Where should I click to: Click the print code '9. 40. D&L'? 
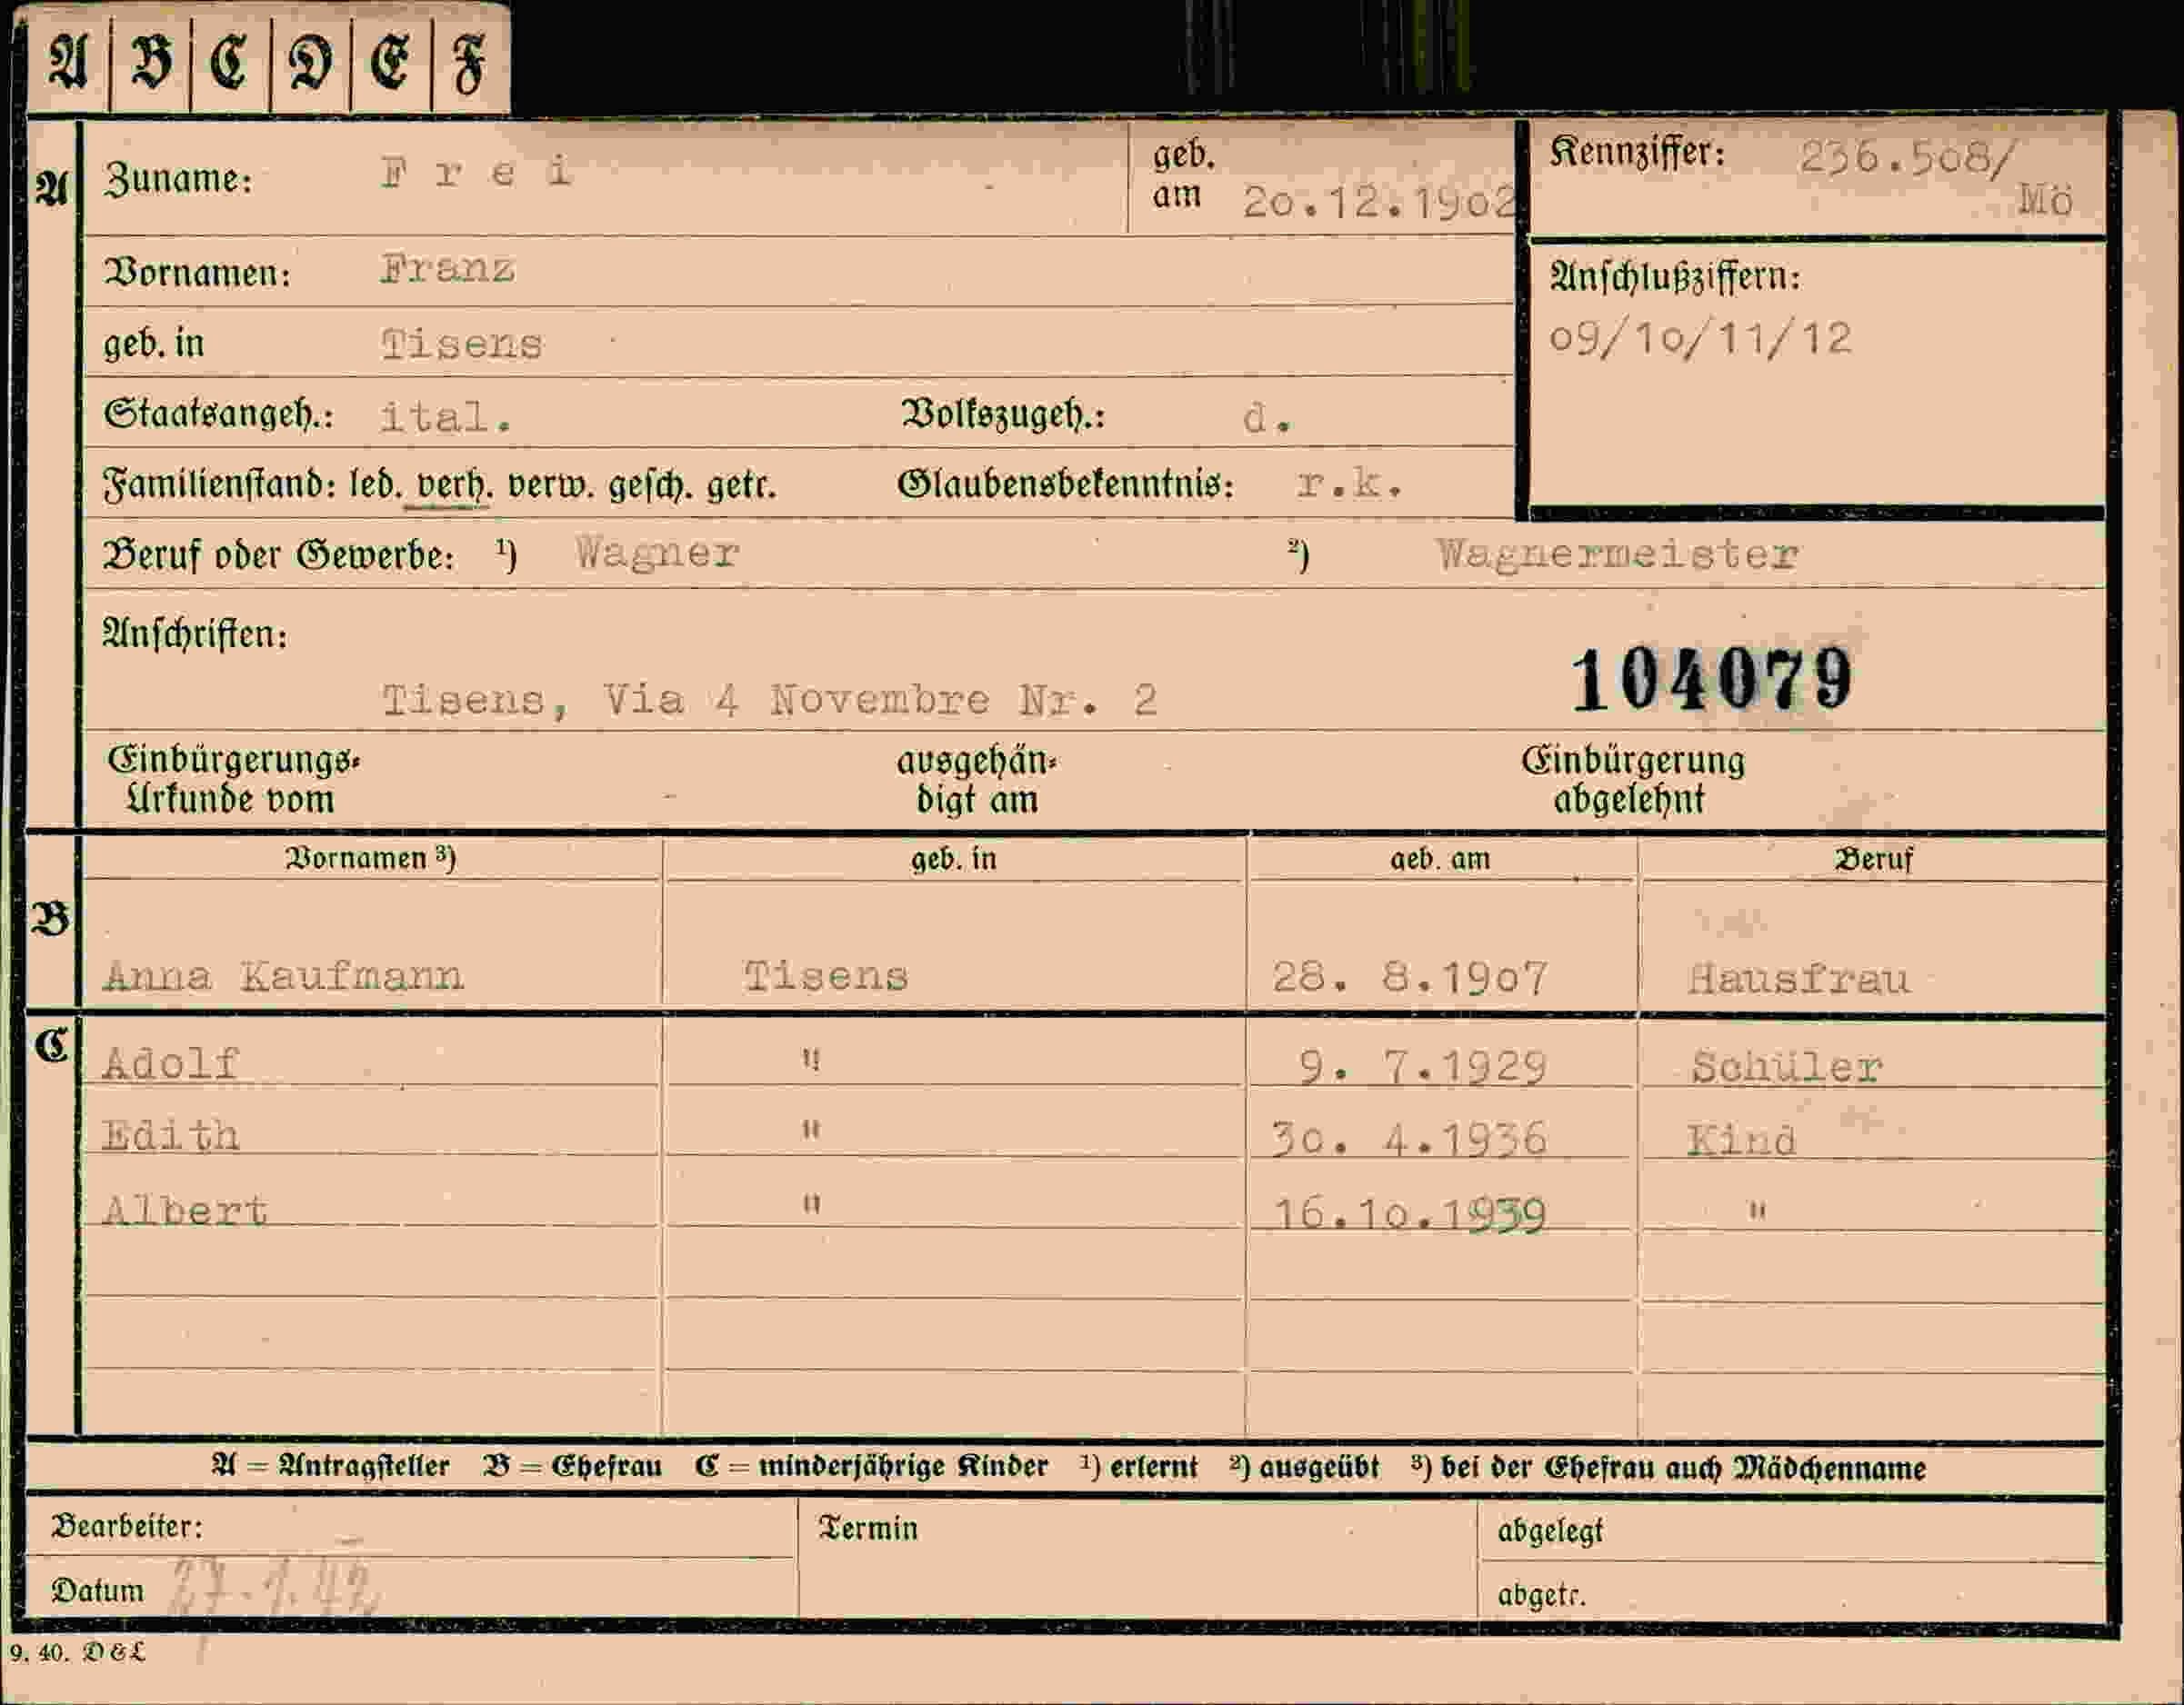78,1653
